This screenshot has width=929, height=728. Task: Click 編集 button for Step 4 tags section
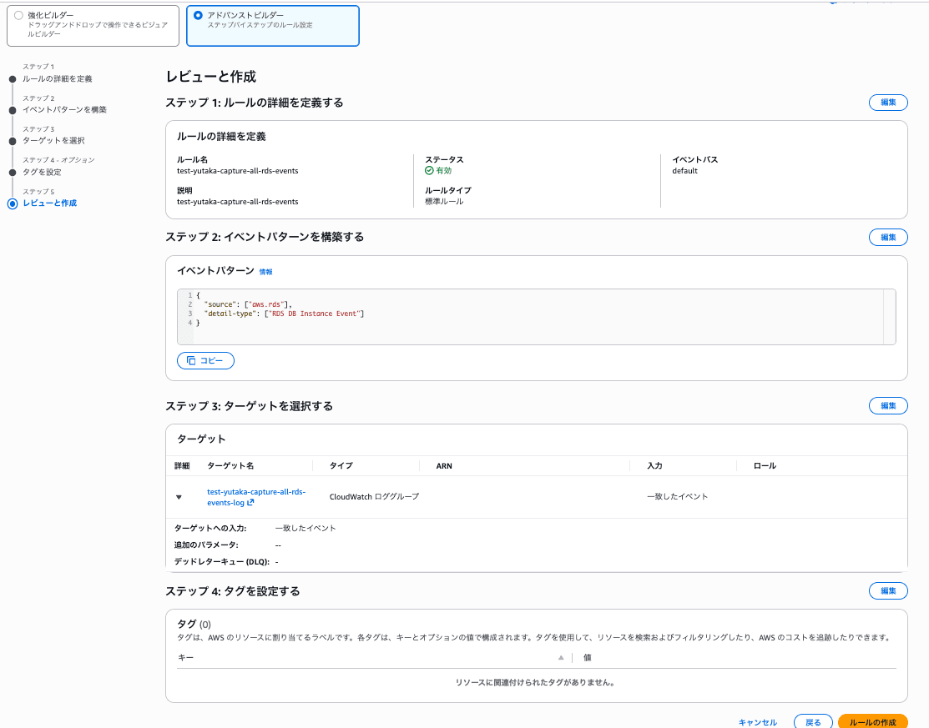[887, 590]
